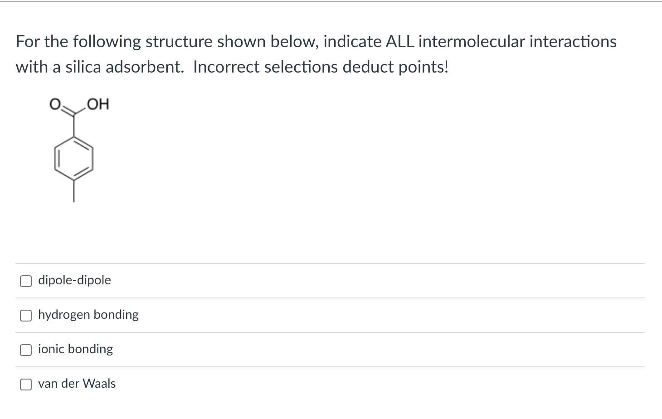The width and height of the screenshot is (662, 419).
Task: Check the hydrogen bonding checkbox
Action: (x=26, y=316)
